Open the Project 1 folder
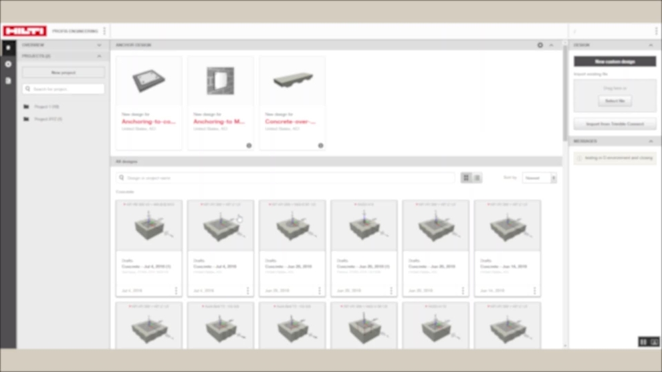This screenshot has height=372, width=662. coord(46,107)
